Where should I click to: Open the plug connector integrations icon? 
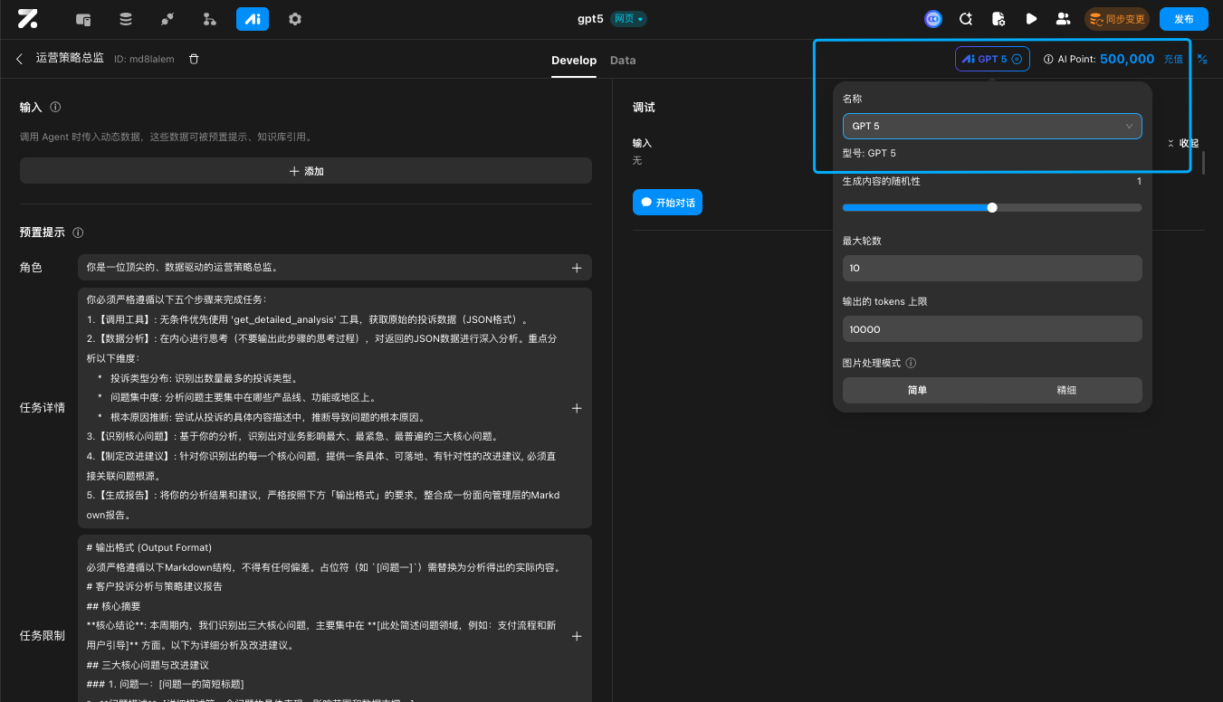pyautogui.click(x=167, y=19)
